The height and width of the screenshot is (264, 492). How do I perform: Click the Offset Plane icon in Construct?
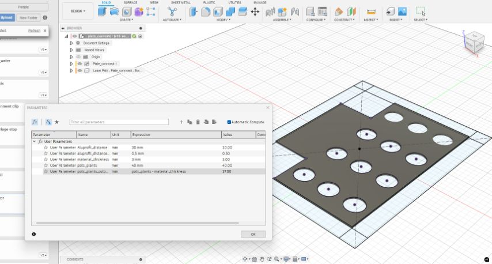click(x=339, y=12)
